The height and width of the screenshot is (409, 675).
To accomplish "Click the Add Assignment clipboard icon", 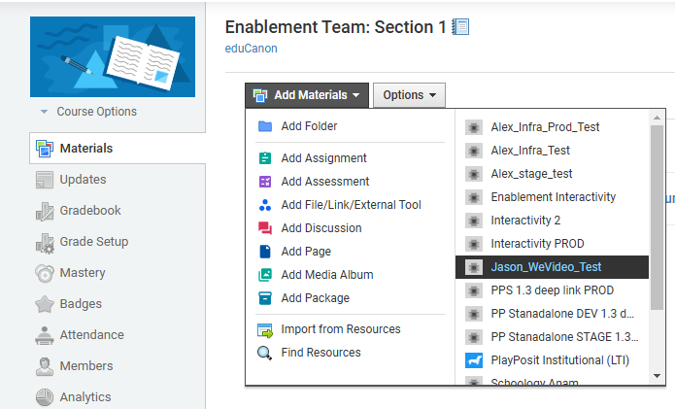I will [x=265, y=158].
